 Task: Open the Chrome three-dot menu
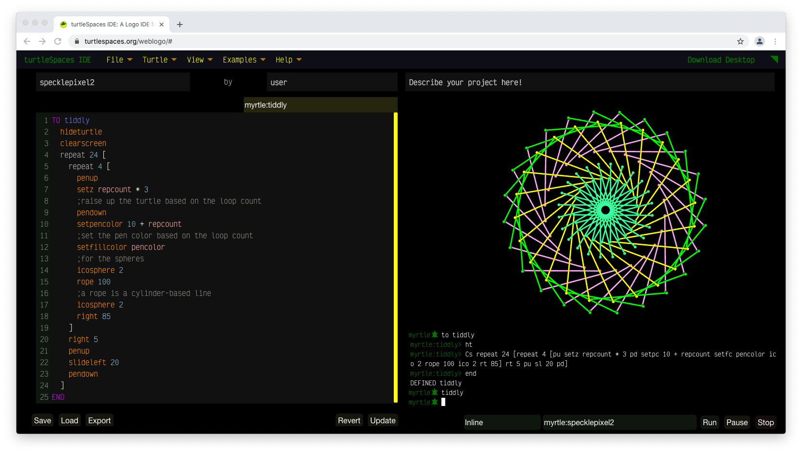(x=775, y=41)
